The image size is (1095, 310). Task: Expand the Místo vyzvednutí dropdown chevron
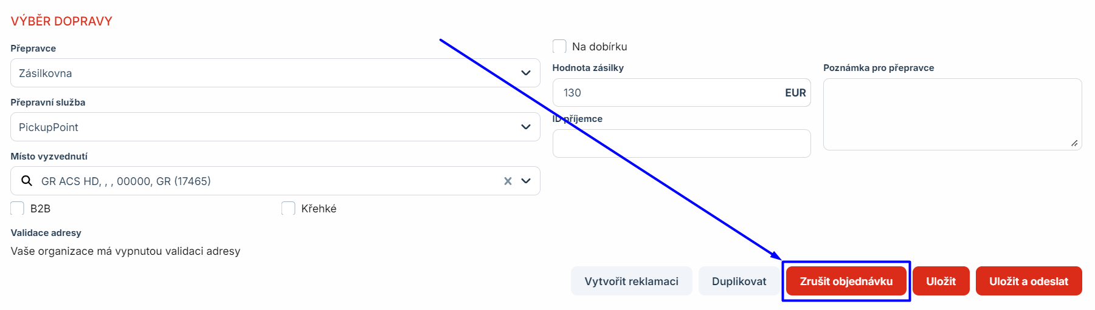coord(526,181)
